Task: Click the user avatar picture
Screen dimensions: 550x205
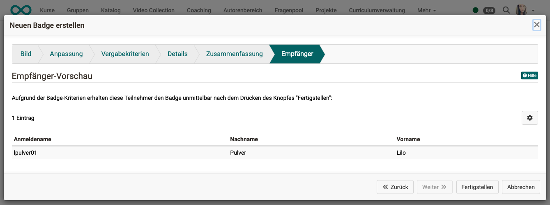Action: pos(521,10)
